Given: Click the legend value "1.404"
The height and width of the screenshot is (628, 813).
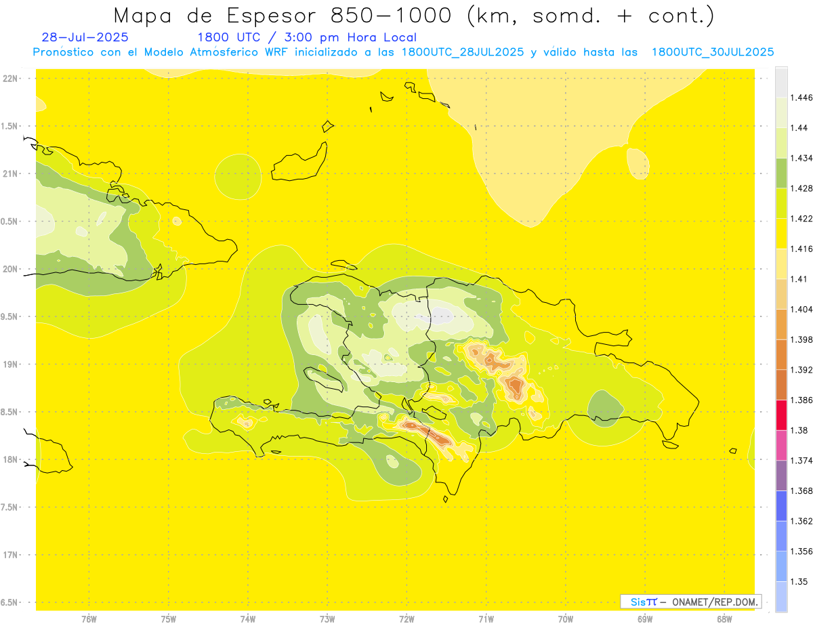Looking at the screenshot, I should 803,309.
